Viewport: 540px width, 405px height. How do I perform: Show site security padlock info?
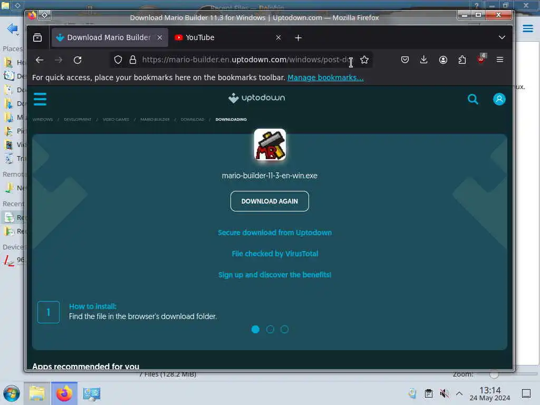(133, 60)
